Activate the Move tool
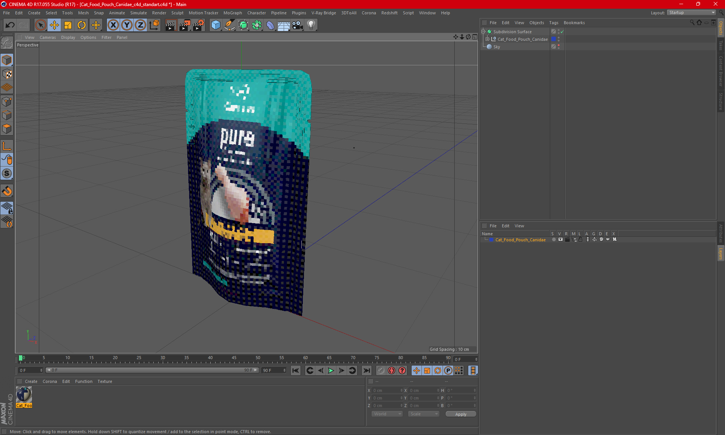Image resolution: width=725 pixels, height=435 pixels. point(54,25)
